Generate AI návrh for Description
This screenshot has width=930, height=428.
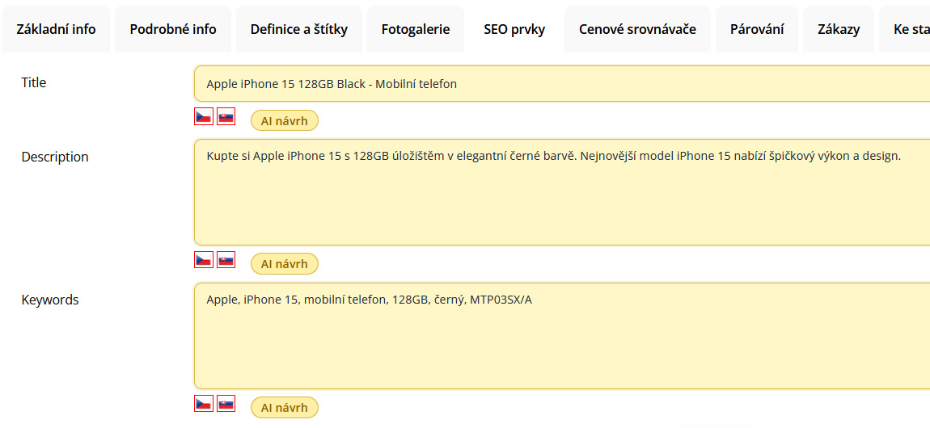(285, 264)
